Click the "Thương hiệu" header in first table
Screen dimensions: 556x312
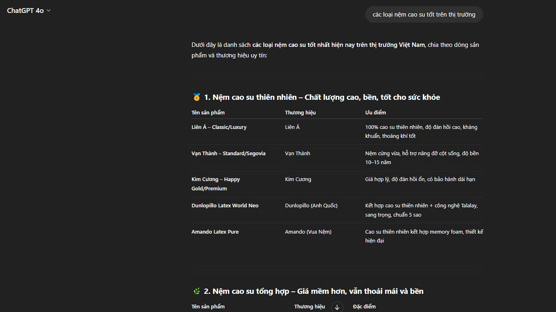(300, 112)
